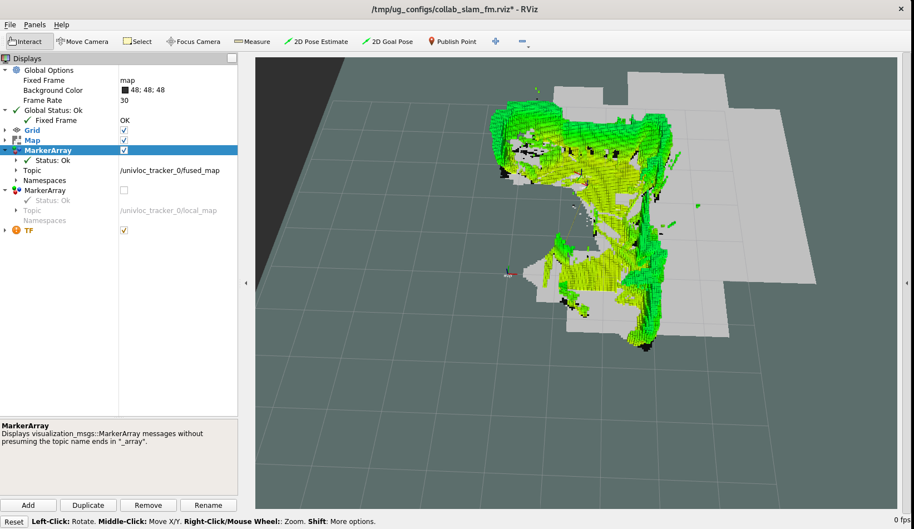Click the Duplicate button

point(88,506)
